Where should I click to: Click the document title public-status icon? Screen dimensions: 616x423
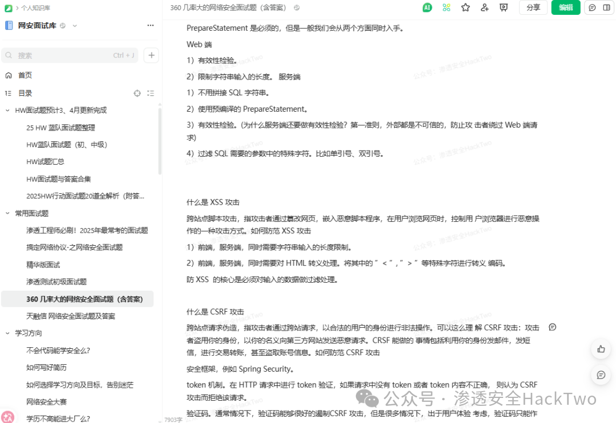(297, 7)
